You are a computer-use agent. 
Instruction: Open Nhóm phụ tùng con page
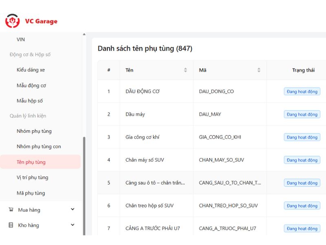(x=39, y=147)
